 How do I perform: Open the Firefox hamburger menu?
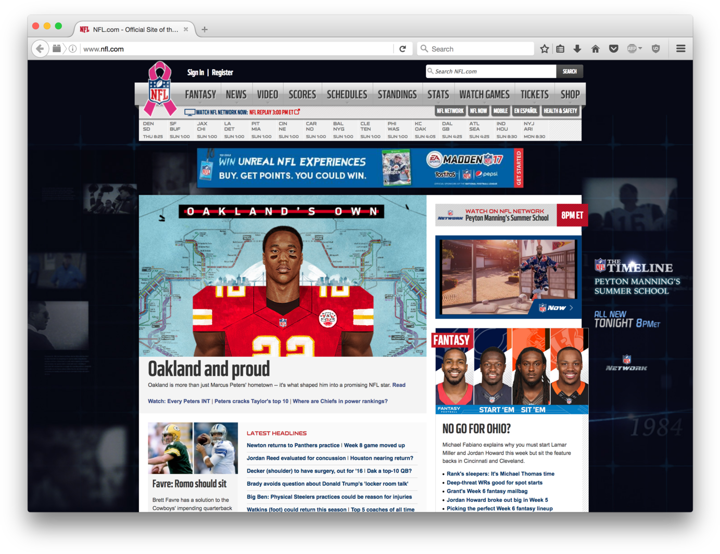[x=681, y=49]
